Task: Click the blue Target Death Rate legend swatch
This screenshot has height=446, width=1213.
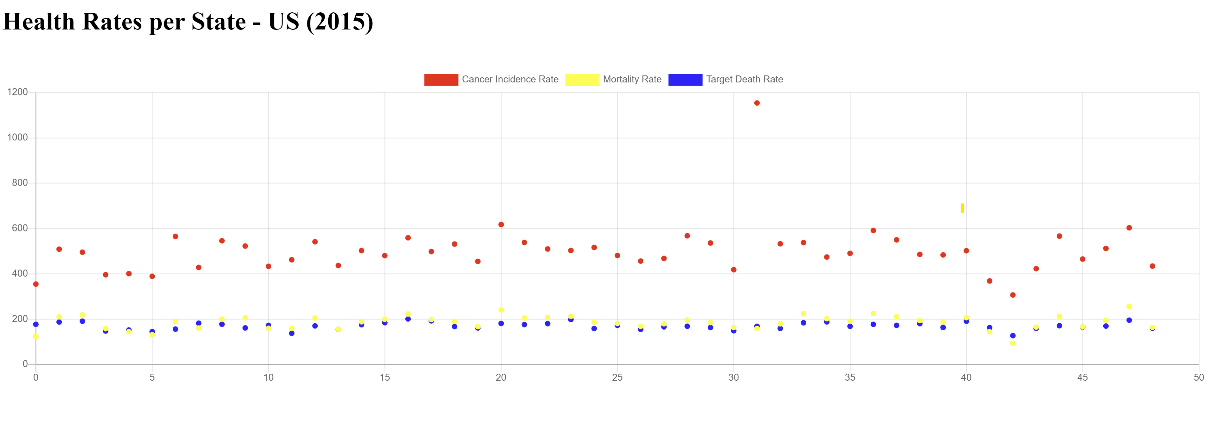Action: [x=685, y=79]
